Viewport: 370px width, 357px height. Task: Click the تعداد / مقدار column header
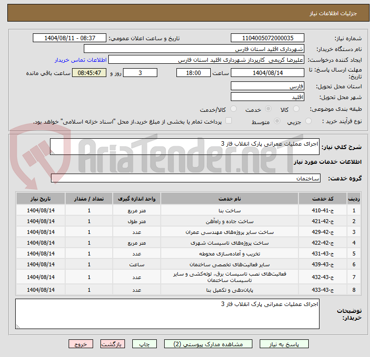click(89, 199)
